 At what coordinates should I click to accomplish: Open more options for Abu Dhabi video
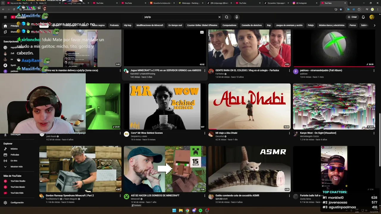tap(289, 133)
